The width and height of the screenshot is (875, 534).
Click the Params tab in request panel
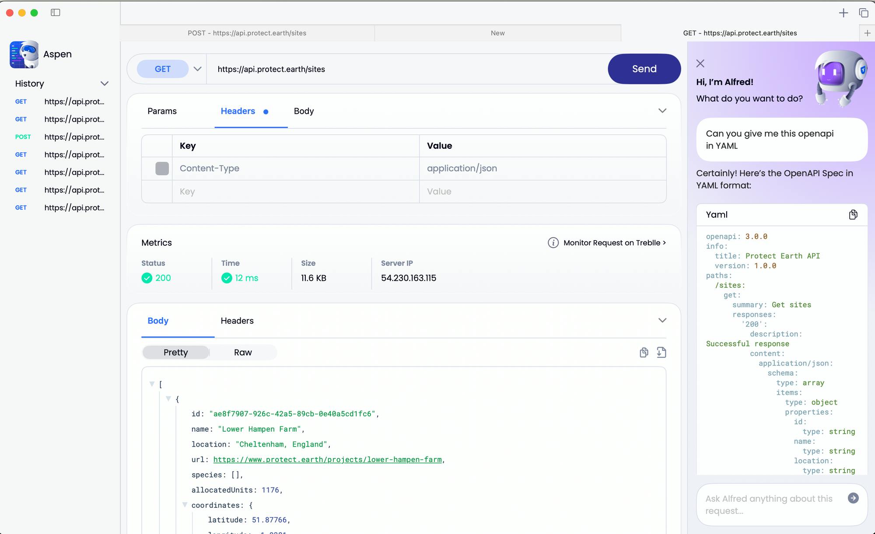(162, 111)
